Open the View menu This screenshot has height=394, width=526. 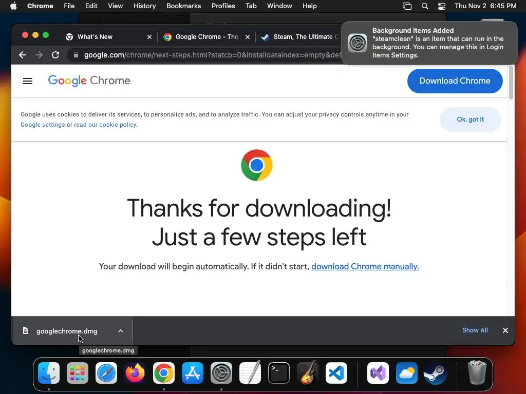115,6
